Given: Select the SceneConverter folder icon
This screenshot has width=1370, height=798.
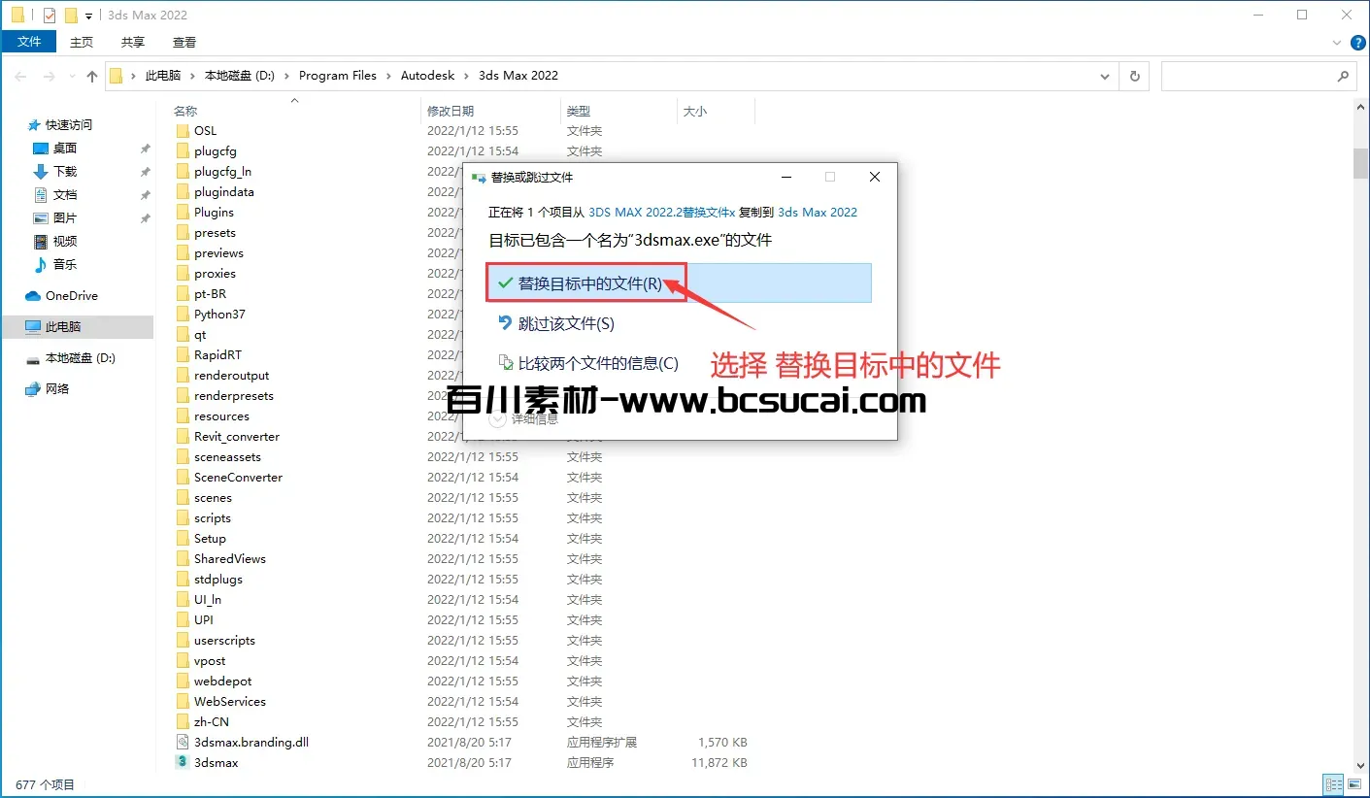Looking at the screenshot, I should [x=184, y=478].
